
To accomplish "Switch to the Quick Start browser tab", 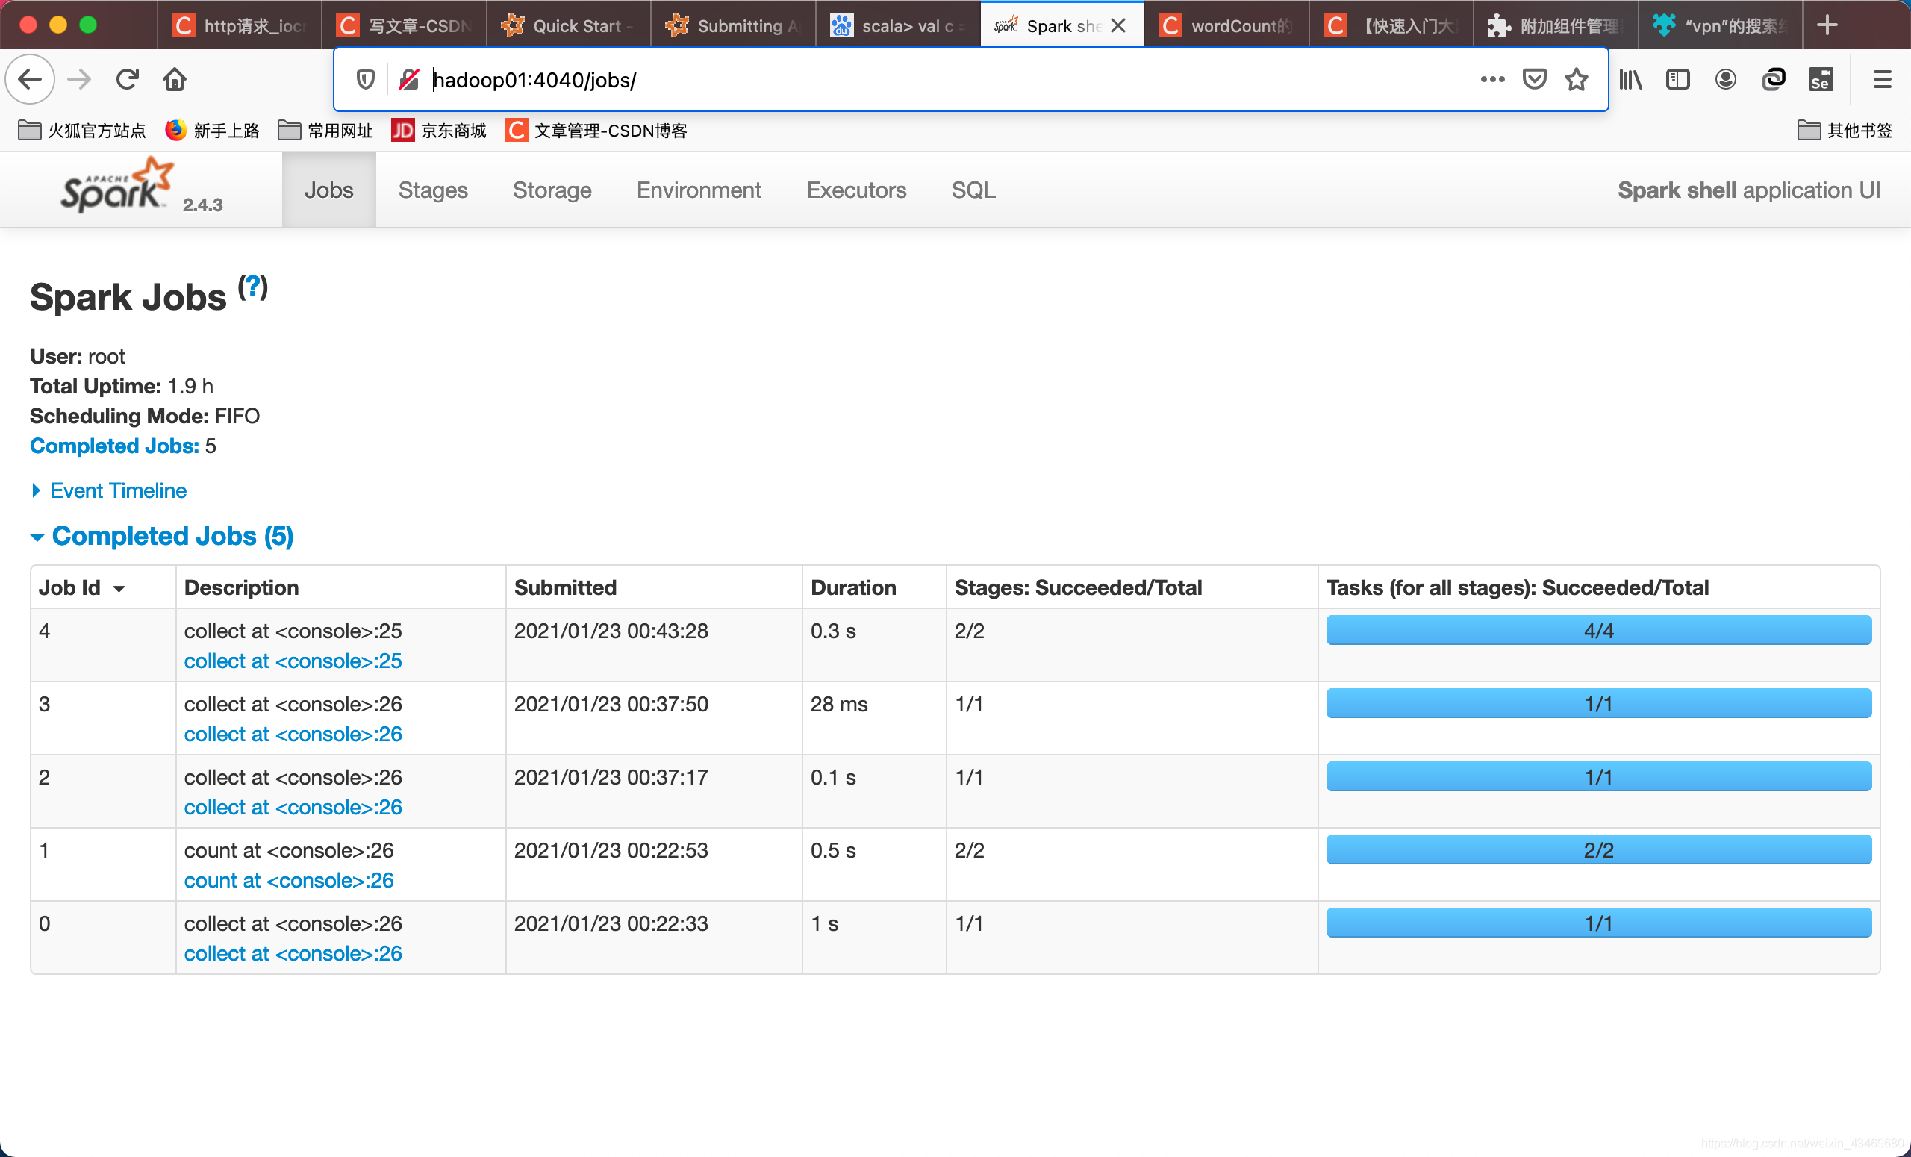I will tap(569, 25).
